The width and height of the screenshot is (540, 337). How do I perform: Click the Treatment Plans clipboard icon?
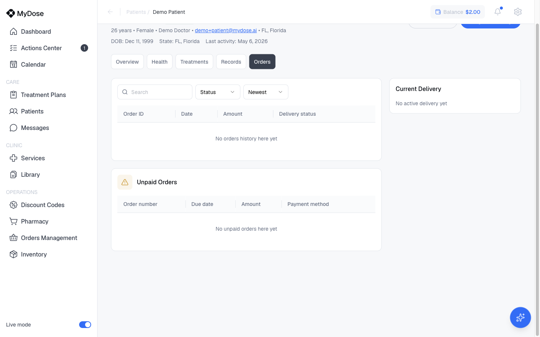(x=13, y=95)
